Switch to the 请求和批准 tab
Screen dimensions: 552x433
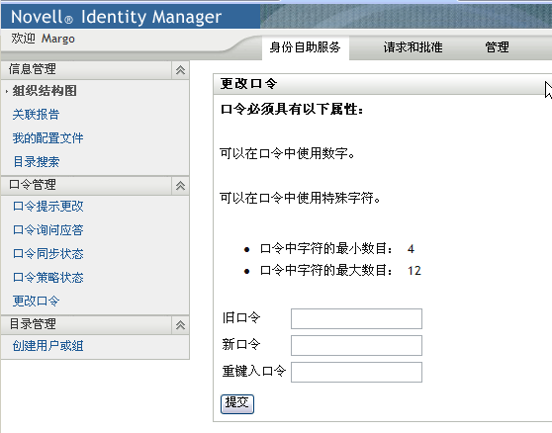point(413,47)
